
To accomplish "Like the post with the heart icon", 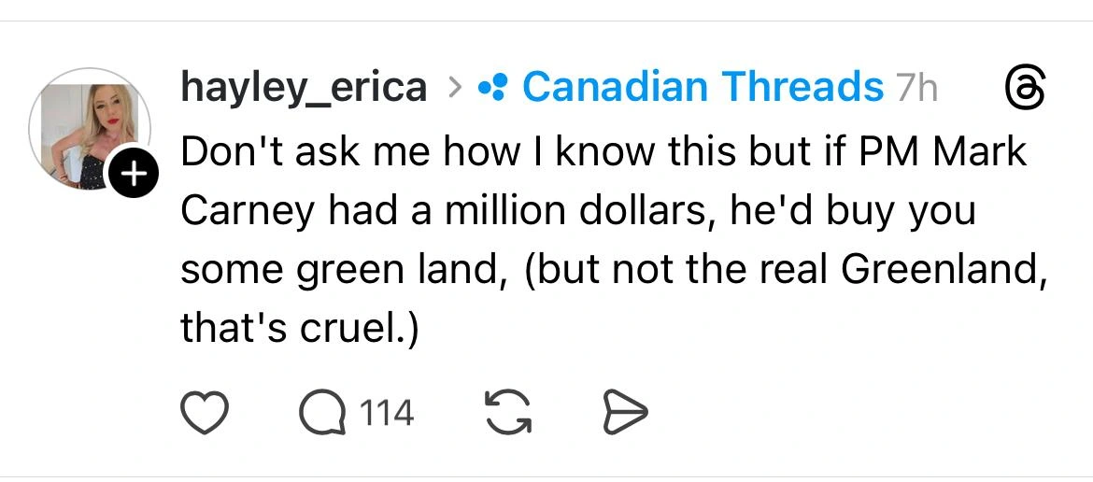I will point(204,412).
